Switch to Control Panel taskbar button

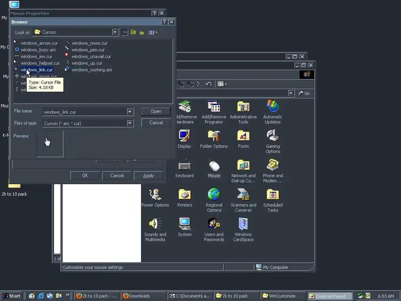330,296
